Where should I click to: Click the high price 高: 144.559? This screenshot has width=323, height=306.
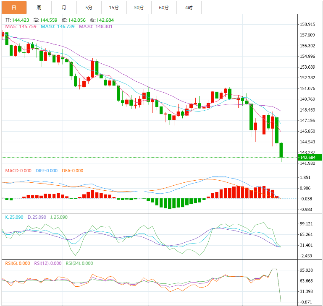tap(45, 20)
